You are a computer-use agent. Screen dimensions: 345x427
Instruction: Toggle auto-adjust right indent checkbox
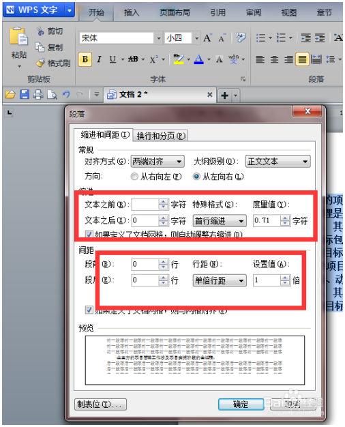pos(89,234)
